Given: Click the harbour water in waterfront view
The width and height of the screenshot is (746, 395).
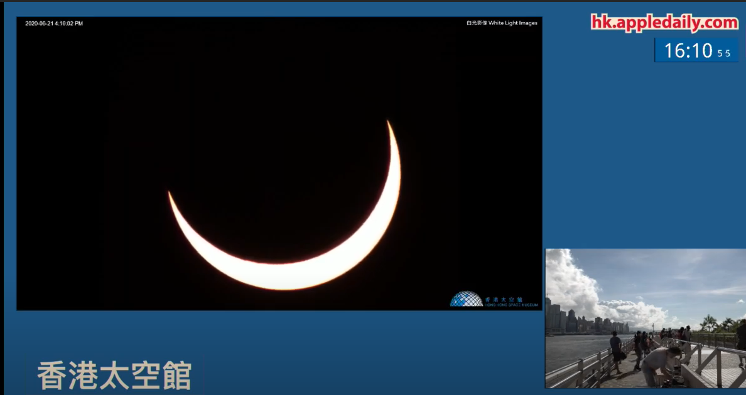Looking at the screenshot, I should pos(571,350).
